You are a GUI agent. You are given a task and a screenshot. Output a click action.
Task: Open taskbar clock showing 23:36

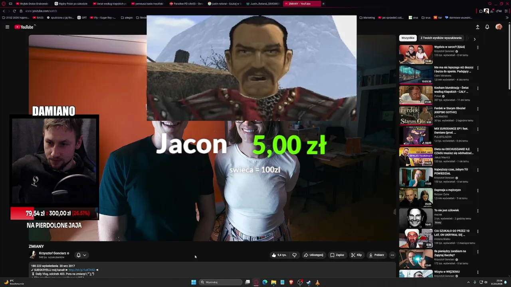pyautogui.click(x=496, y=282)
